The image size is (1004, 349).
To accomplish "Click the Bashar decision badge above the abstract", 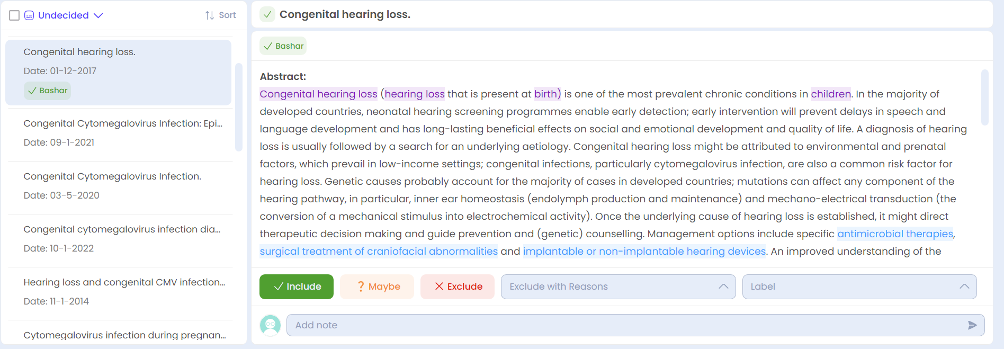I will coord(283,46).
